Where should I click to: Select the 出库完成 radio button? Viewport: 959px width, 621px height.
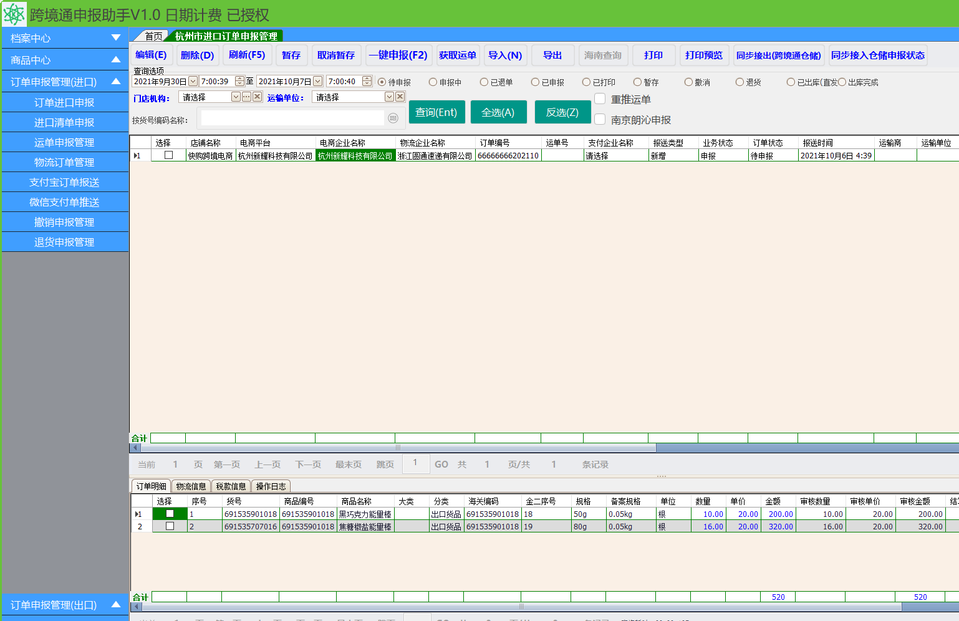[842, 82]
